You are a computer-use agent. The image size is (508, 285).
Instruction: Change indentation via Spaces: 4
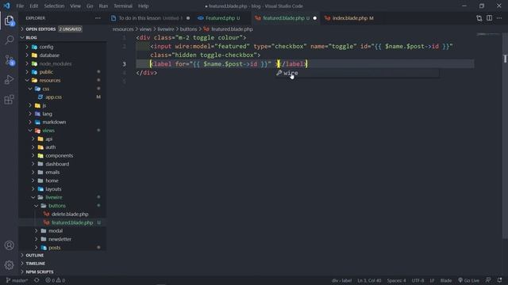pos(396,280)
